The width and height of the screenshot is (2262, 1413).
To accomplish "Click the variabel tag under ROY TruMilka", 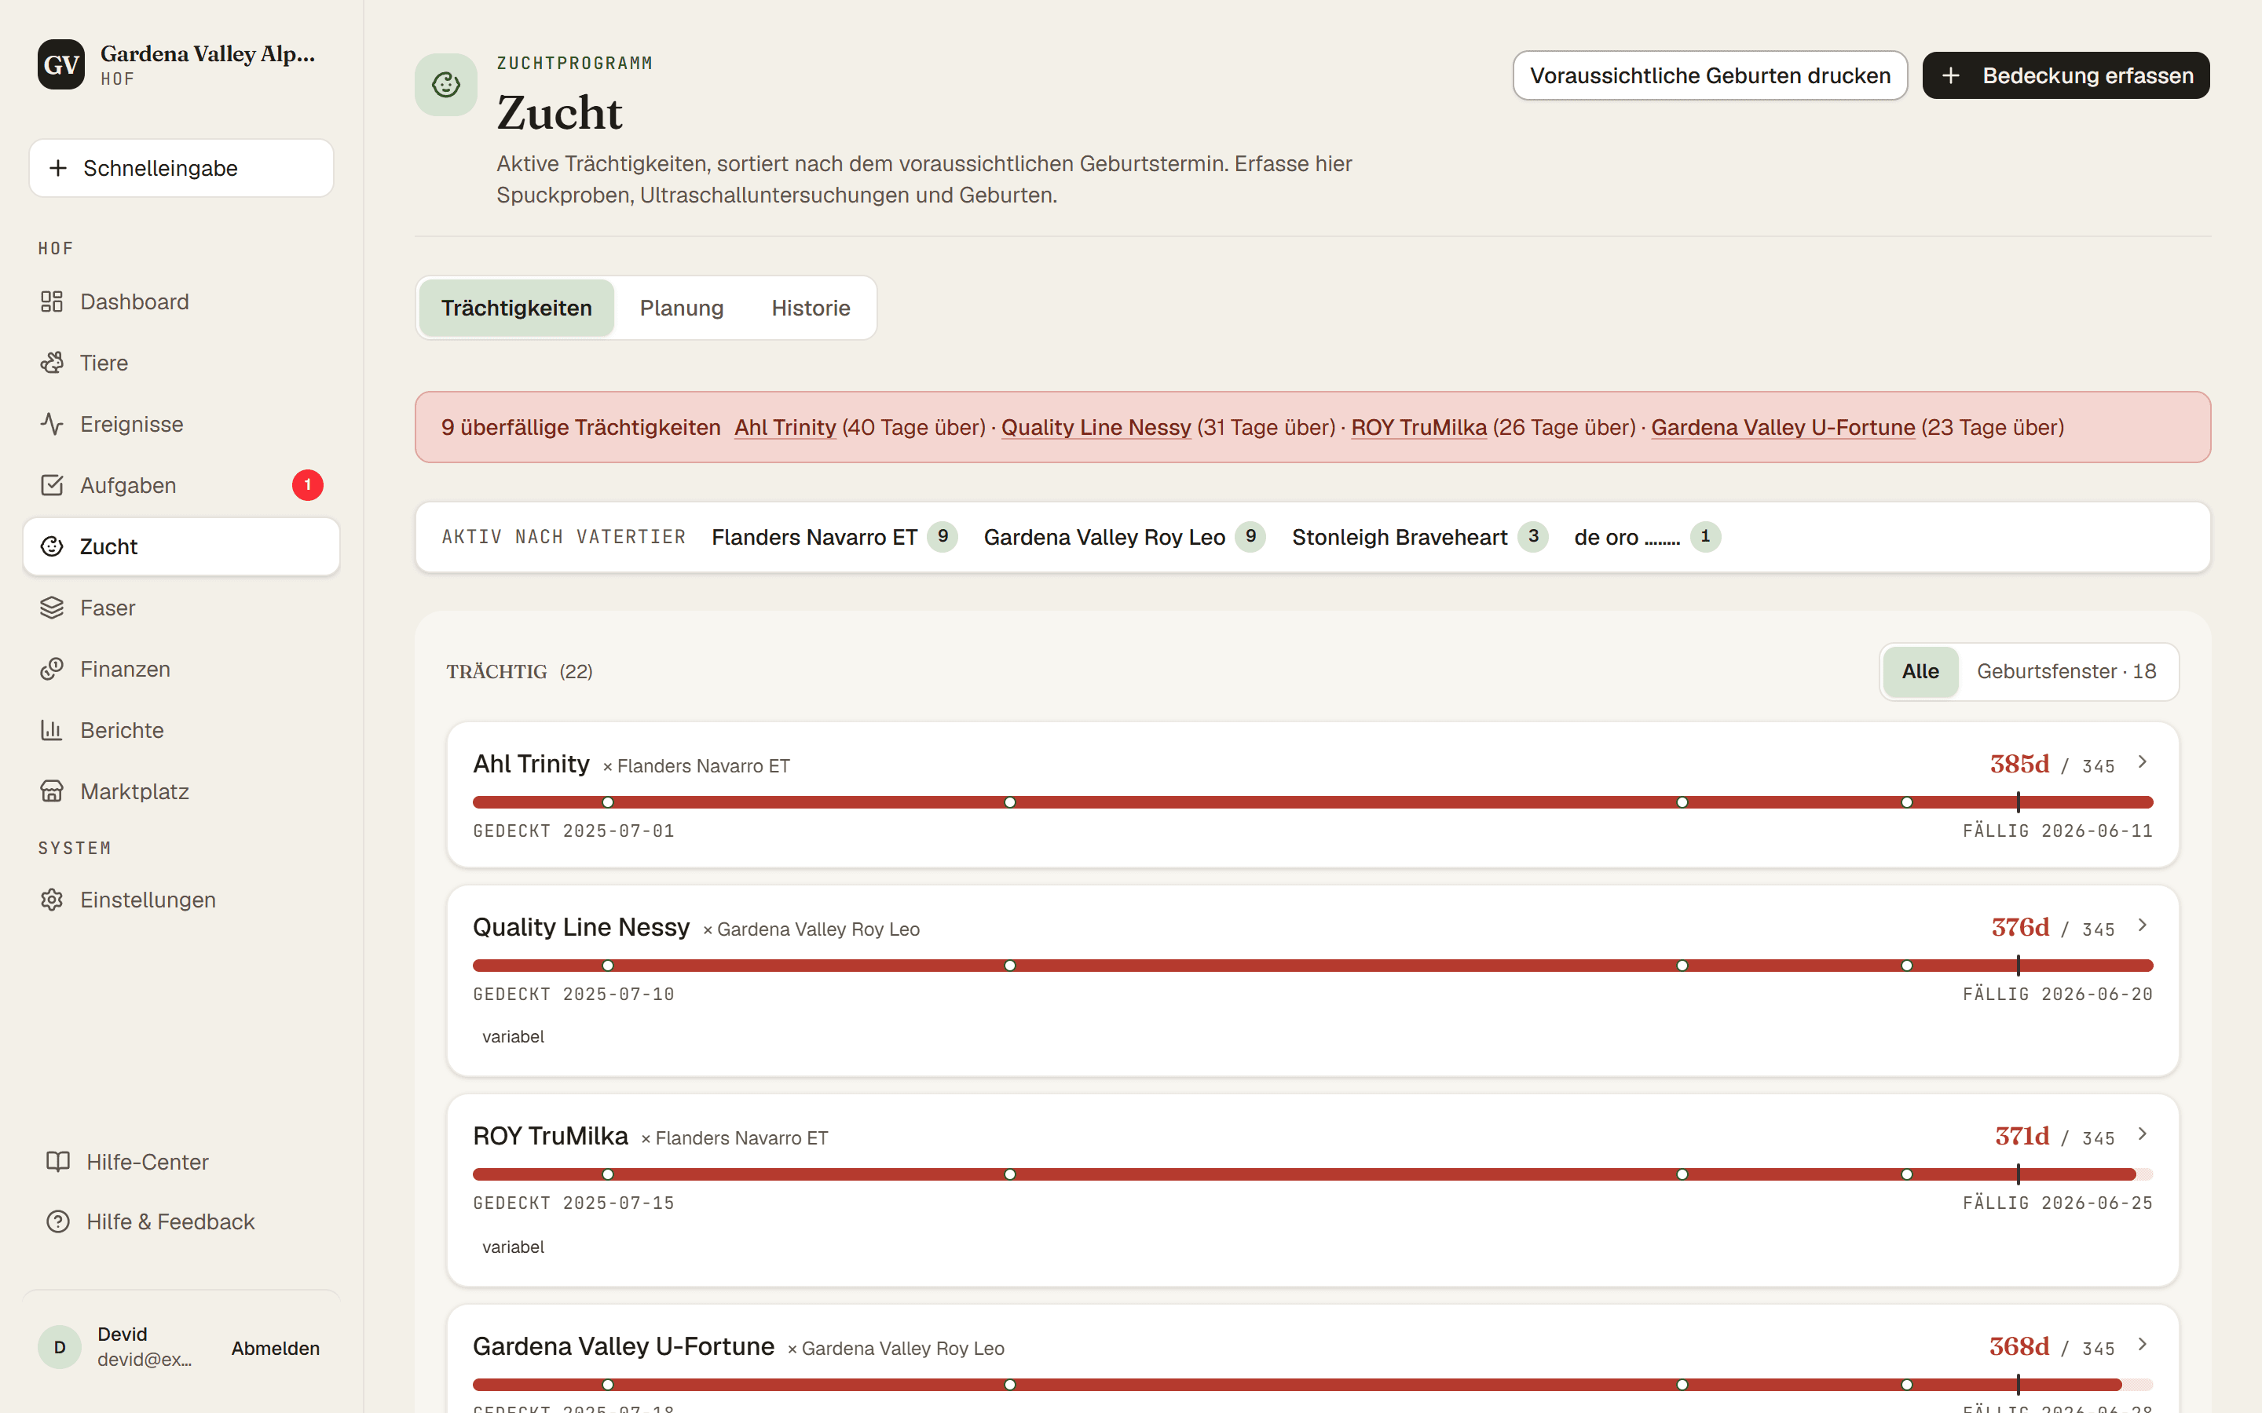I will click(x=513, y=1247).
